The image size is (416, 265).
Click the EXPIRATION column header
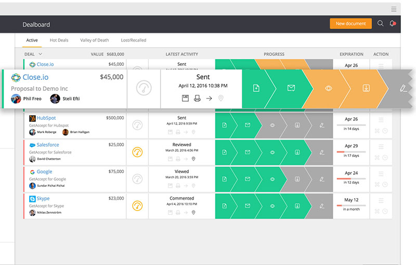pos(352,54)
